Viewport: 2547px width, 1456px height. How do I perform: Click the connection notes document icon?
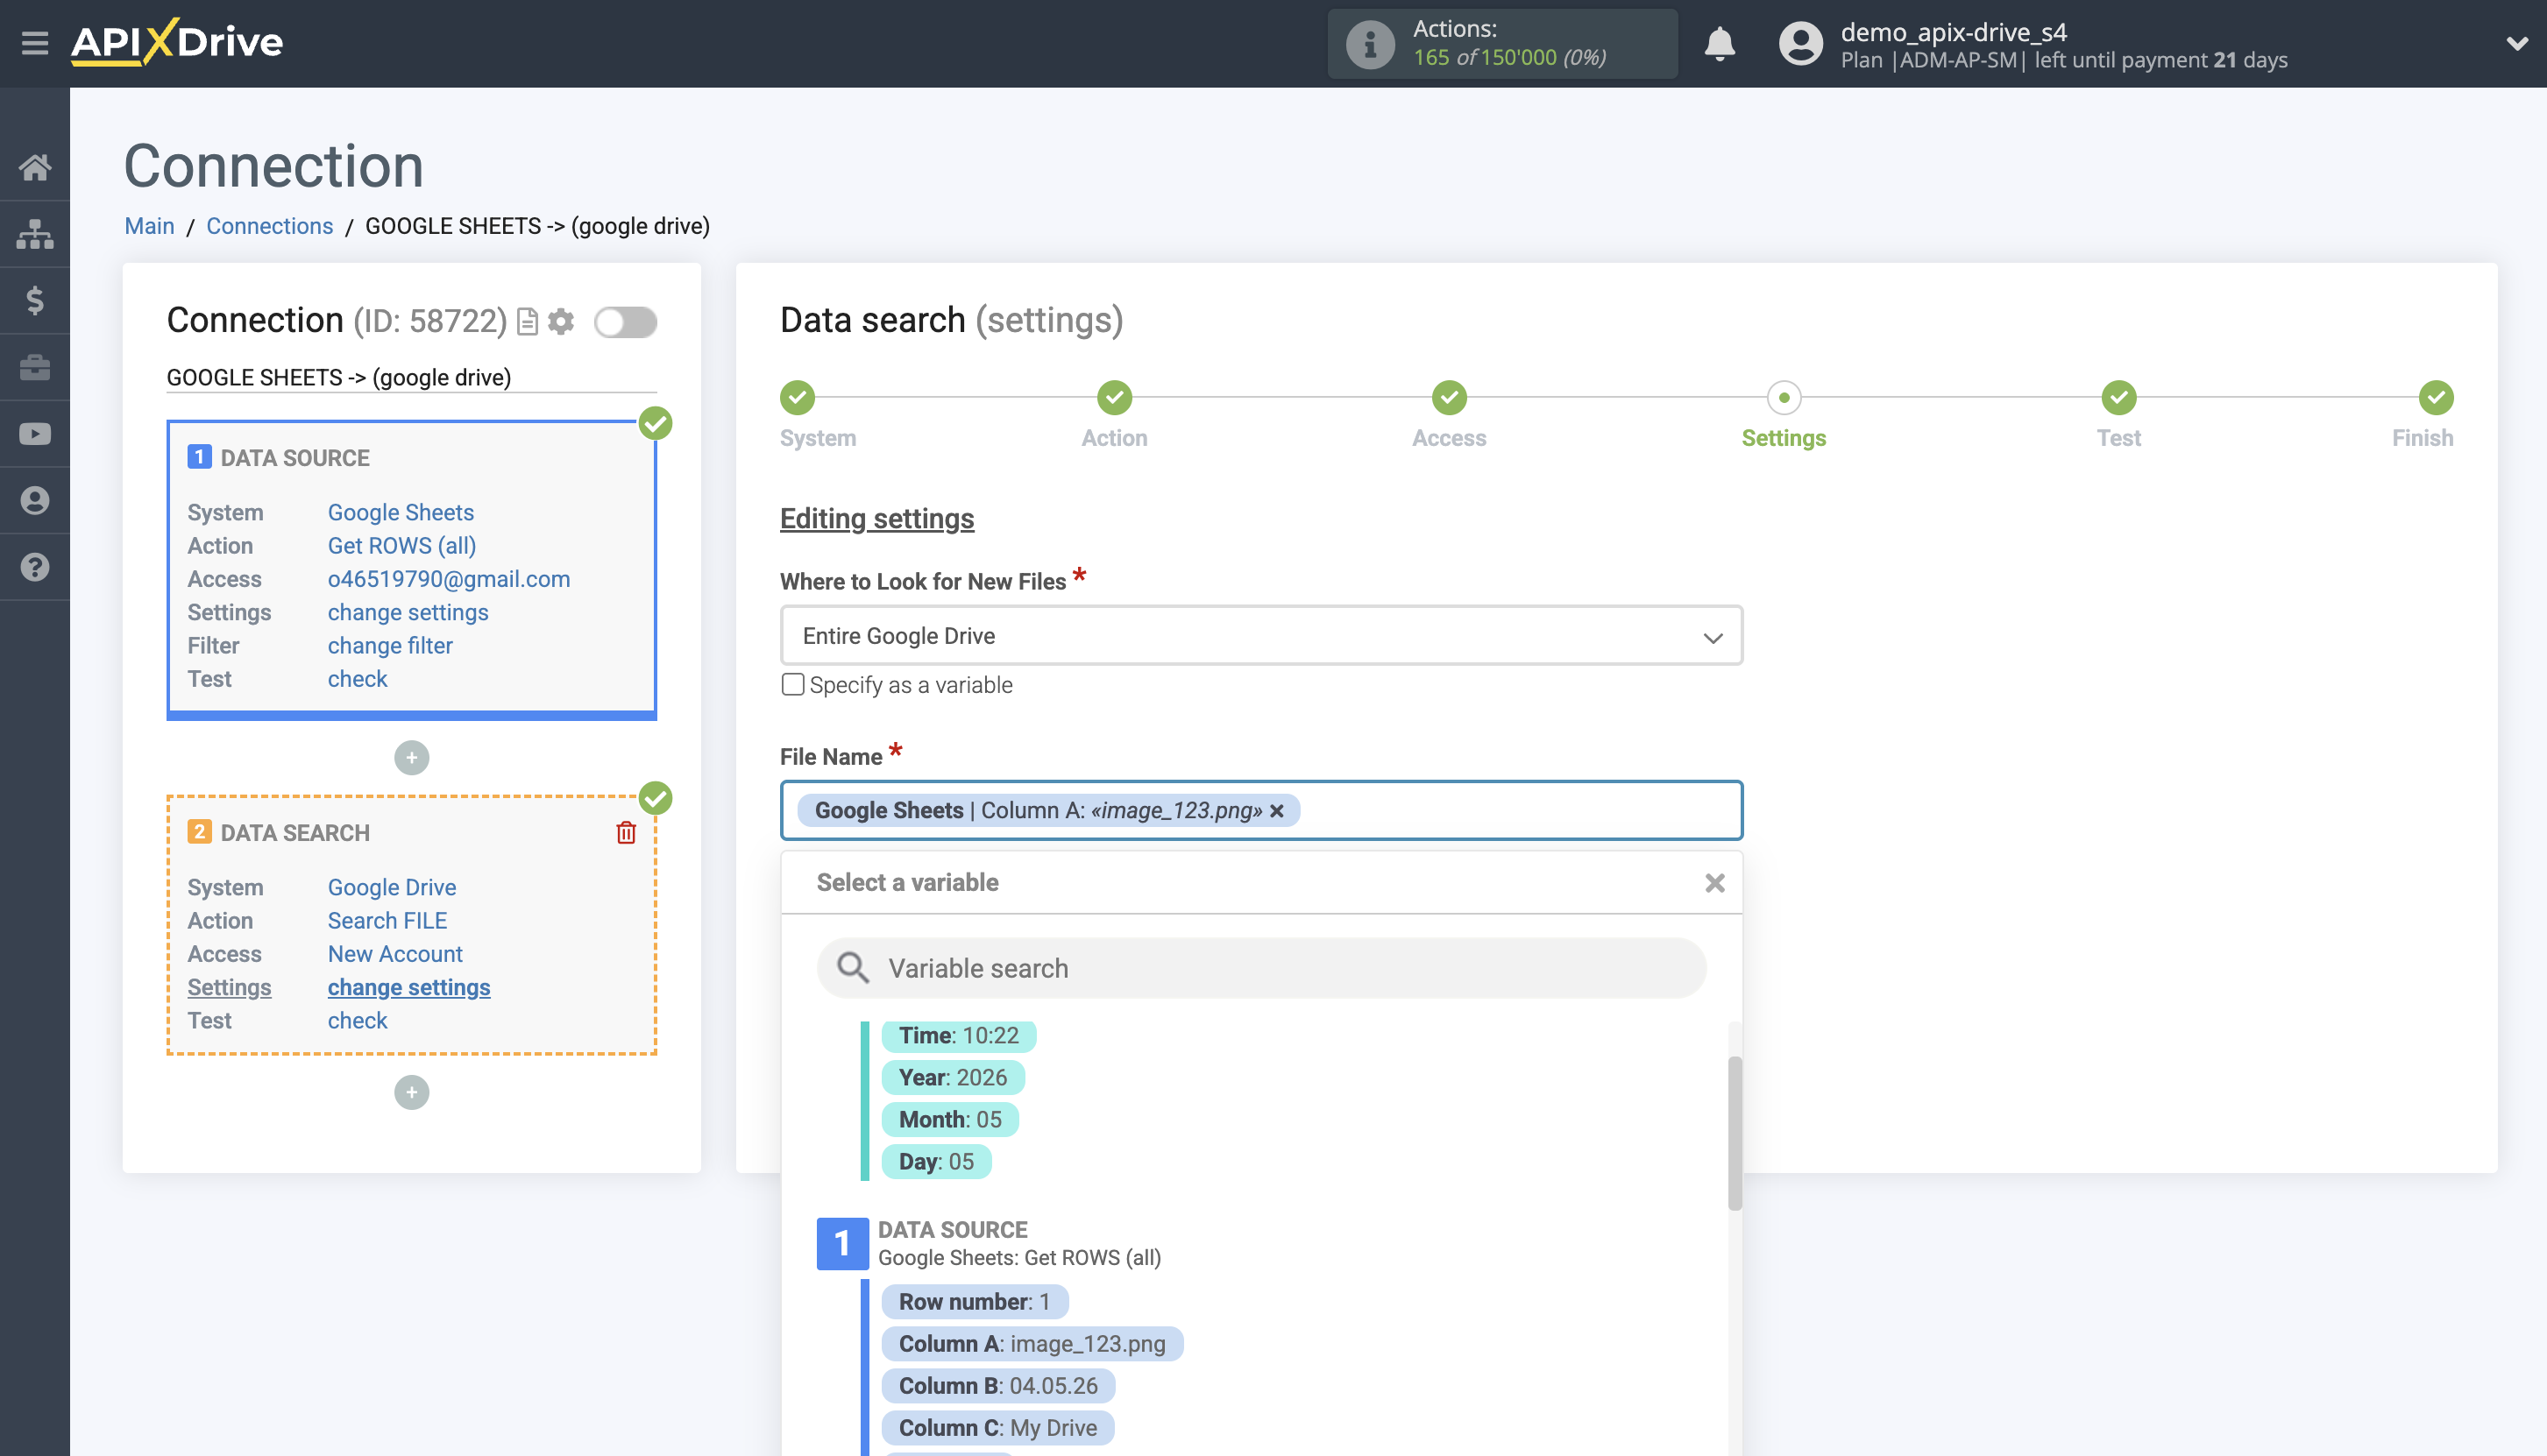[x=528, y=322]
